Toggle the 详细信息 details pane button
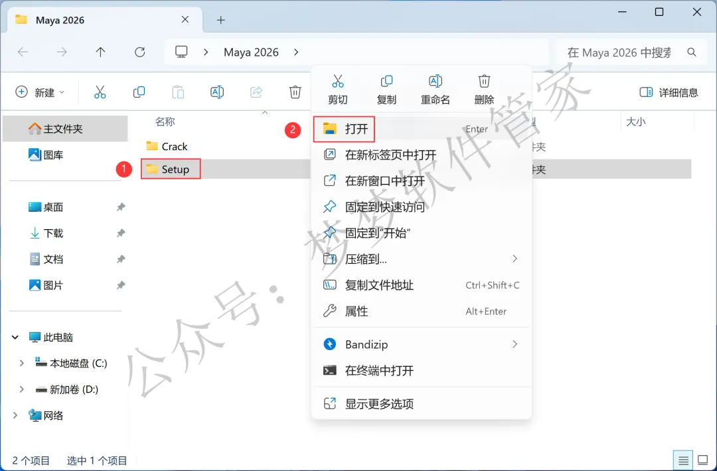Image resolution: width=717 pixels, height=471 pixels. tap(669, 92)
